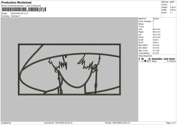Select the Colors value 1
The height and width of the screenshot is (125, 177).
pyautogui.click(x=171, y=5)
